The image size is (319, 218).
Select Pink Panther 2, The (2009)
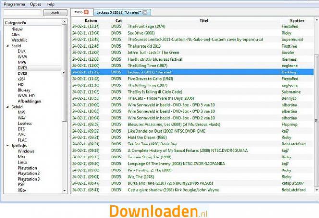click(x=192, y=170)
